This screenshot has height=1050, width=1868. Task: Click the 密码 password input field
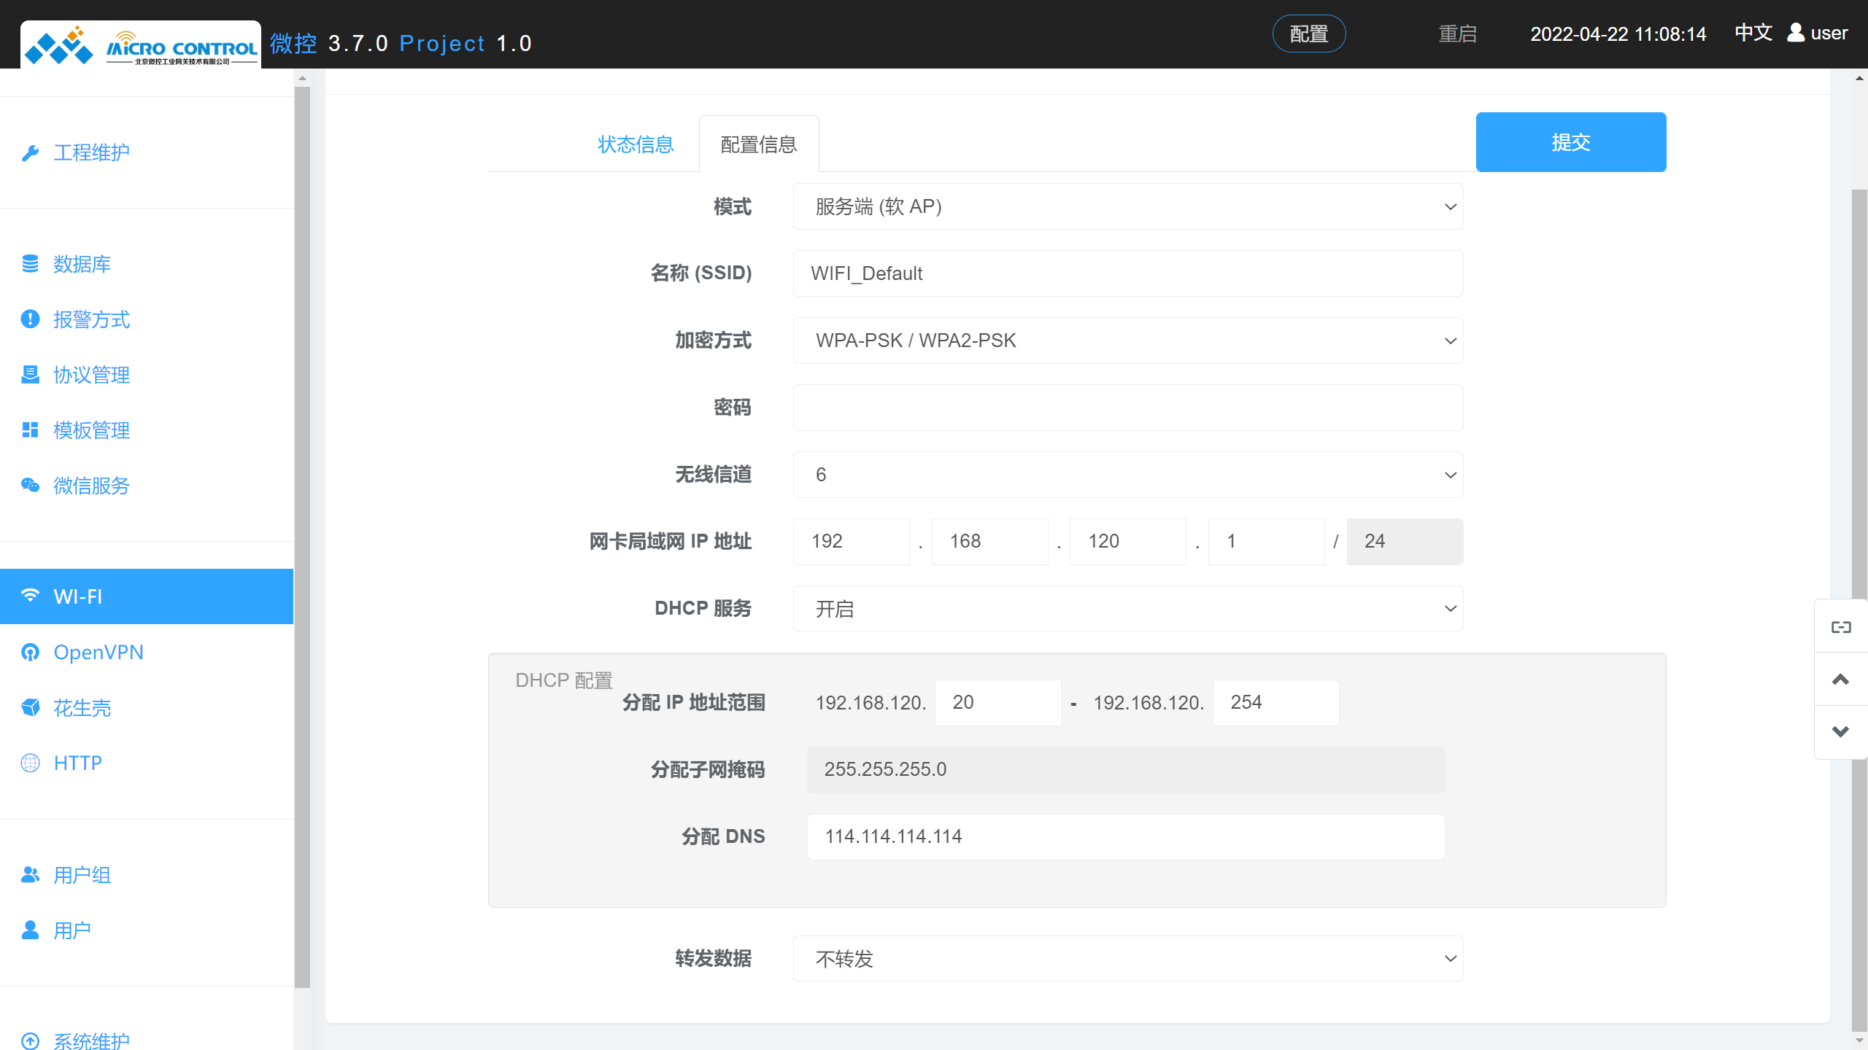[1128, 408]
